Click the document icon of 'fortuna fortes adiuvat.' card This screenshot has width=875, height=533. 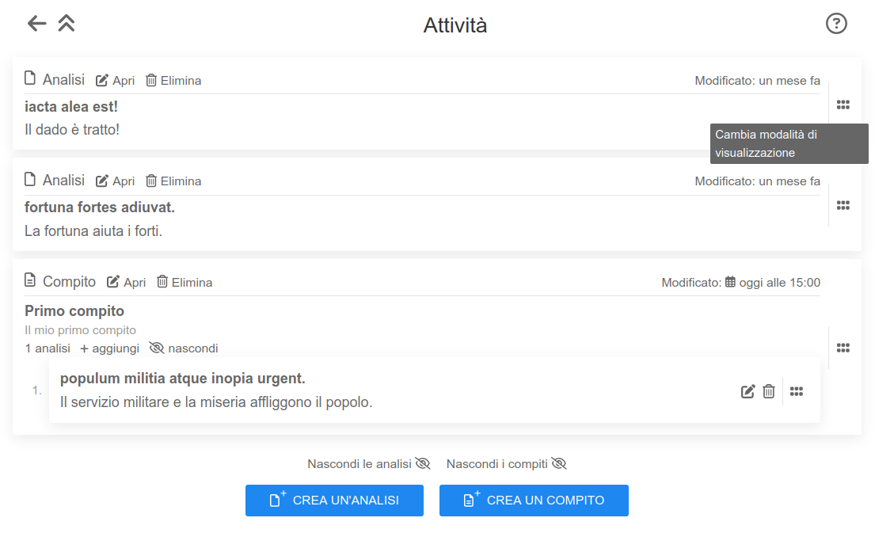point(30,179)
